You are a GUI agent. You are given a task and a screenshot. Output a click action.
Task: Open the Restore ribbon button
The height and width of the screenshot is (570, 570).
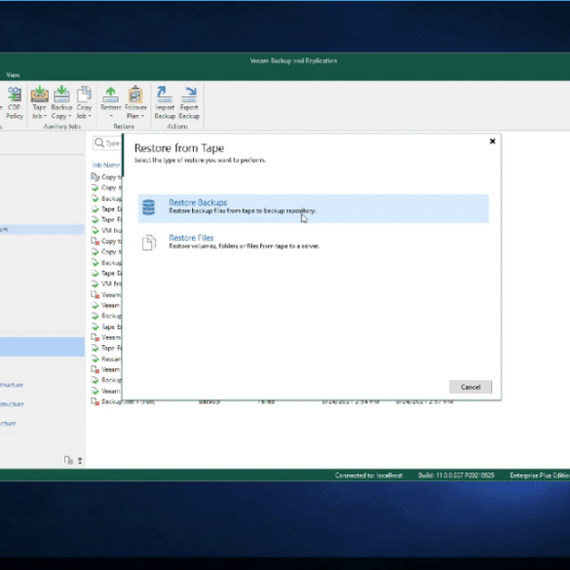110,103
